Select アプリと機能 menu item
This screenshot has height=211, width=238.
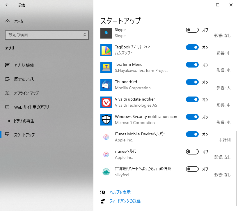coord(47,65)
